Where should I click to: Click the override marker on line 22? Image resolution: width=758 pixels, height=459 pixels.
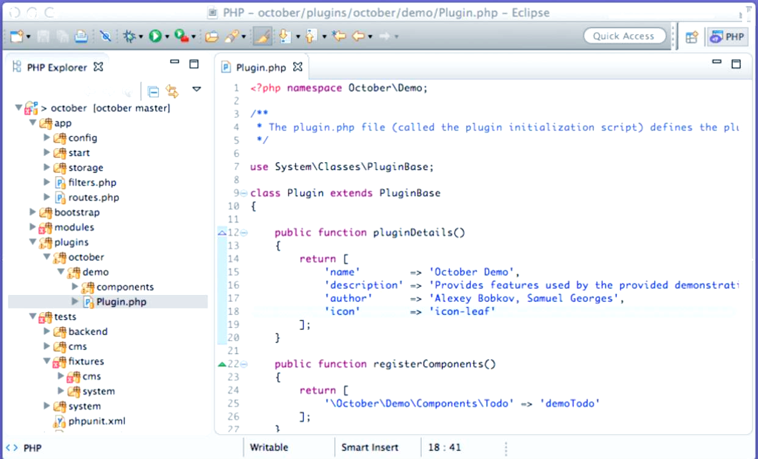[x=222, y=365]
